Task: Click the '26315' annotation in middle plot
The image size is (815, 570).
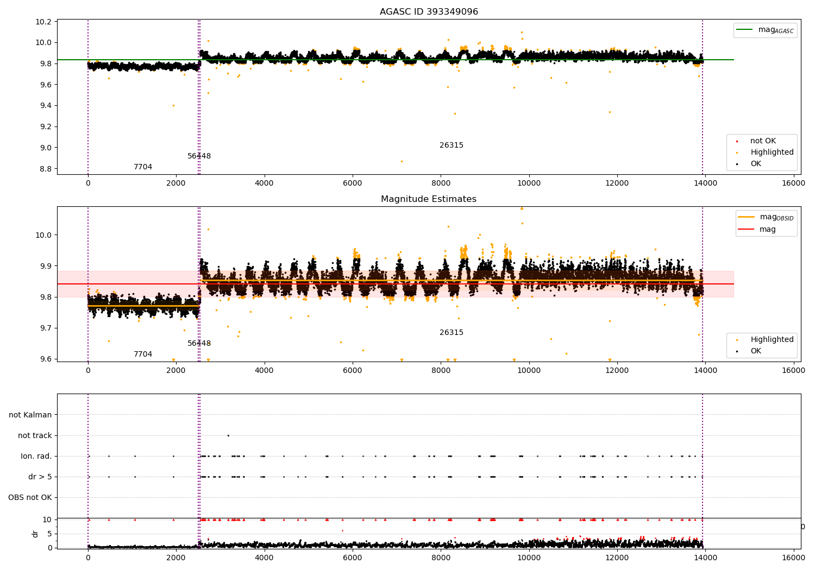Action: pos(452,333)
